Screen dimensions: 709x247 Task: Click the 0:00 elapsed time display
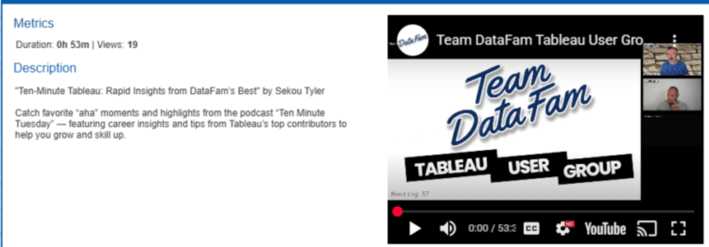(478, 229)
